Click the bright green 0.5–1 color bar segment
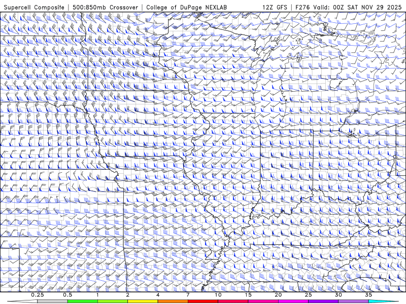The height and width of the screenshot is (304, 406). click(x=83, y=301)
